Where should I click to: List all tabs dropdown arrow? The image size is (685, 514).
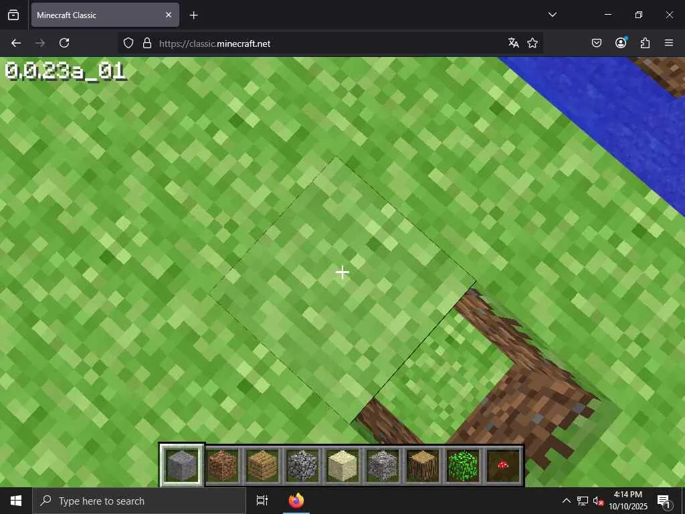[x=552, y=15]
